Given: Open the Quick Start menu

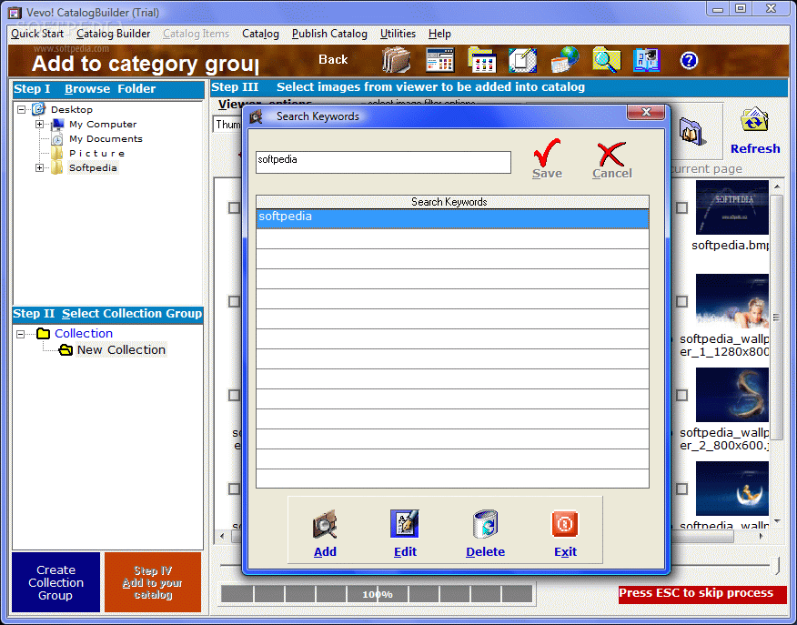Looking at the screenshot, I should pos(37,34).
